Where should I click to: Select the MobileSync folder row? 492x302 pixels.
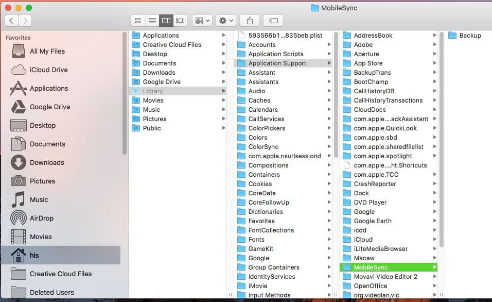(389, 267)
